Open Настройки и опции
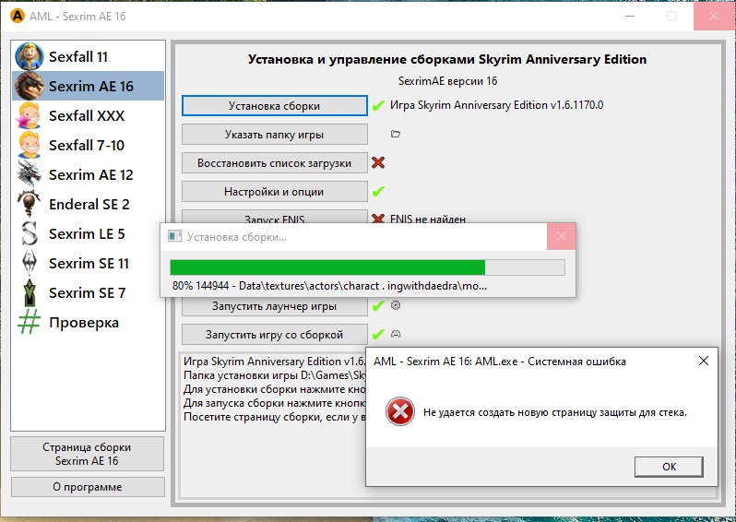Screen dimensions: 736x522 click(x=274, y=192)
